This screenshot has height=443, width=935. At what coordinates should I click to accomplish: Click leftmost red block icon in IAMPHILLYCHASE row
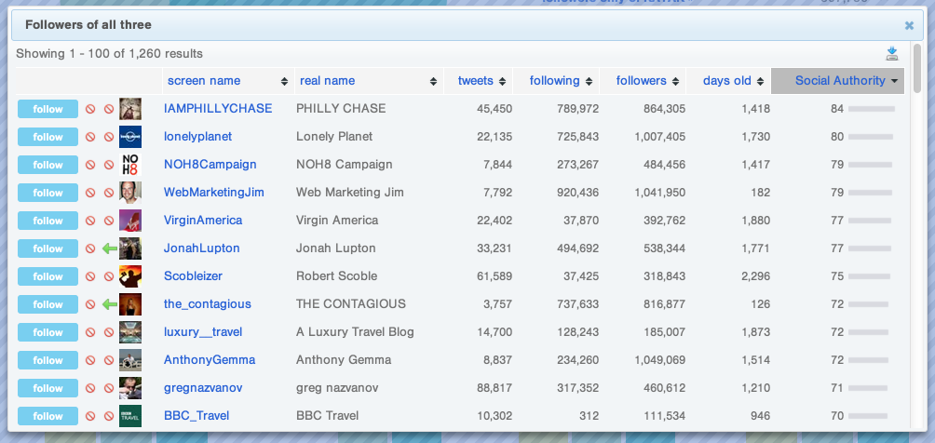[x=90, y=109]
